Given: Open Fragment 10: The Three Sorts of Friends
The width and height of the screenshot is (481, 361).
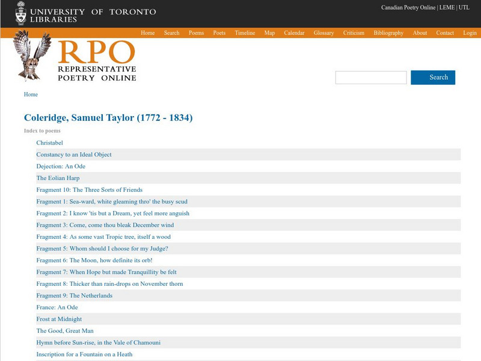Looking at the screenshot, I should click(89, 190).
